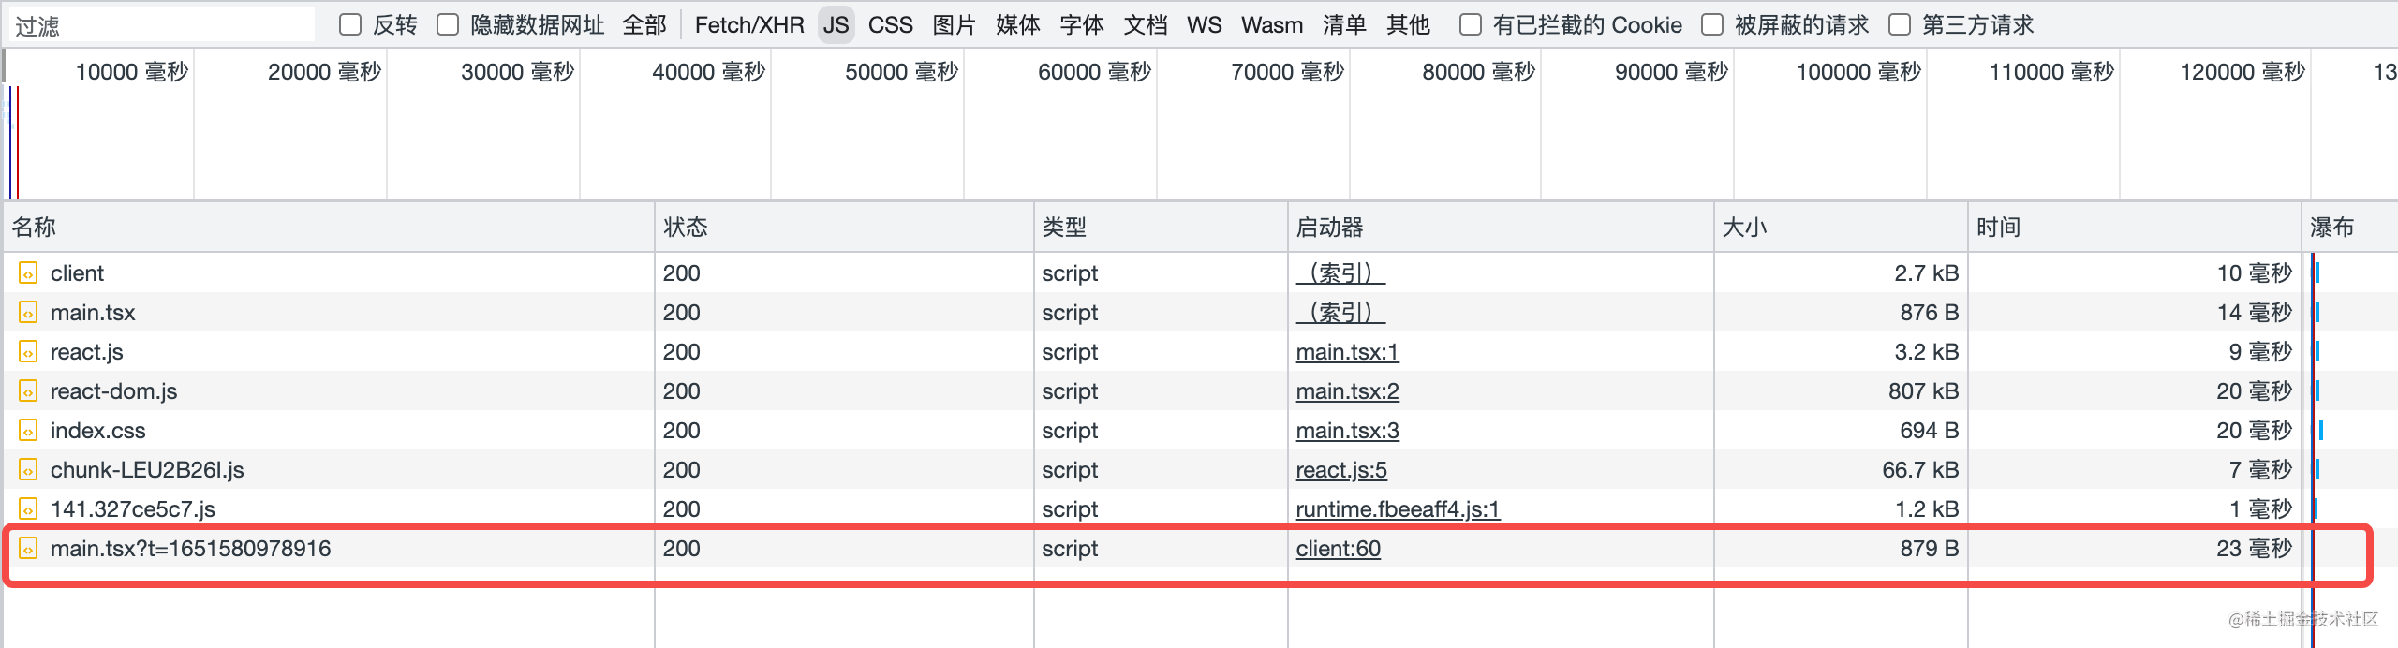The height and width of the screenshot is (648, 2398).
Task: Switch filter to Fetch/XHR
Action: (748, 25)
